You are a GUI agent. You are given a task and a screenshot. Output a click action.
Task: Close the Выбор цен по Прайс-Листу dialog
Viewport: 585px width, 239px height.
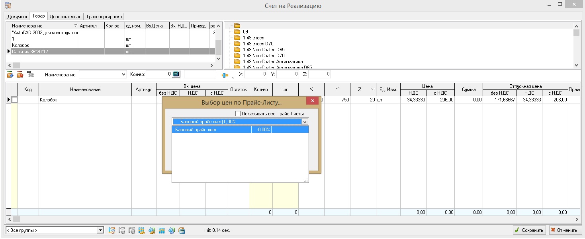coord(313,101)
